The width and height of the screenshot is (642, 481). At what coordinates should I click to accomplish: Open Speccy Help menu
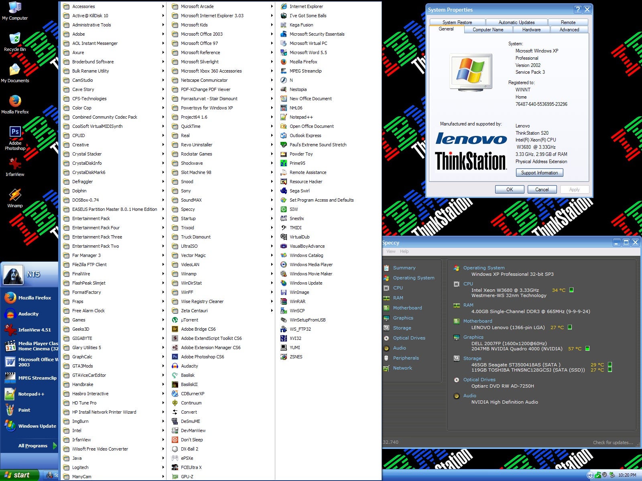(x=404, y=251)
